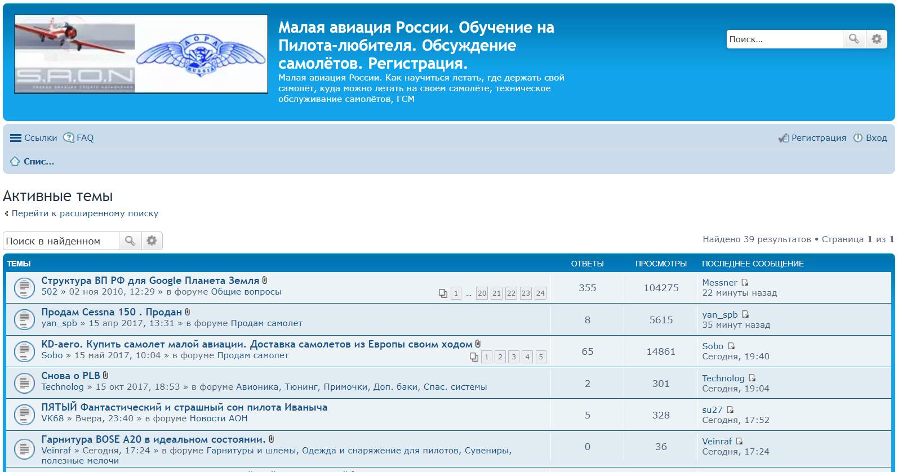This screenshot has height=472, width=898.
Task: Click the S.A.O.N. AOPA logo banner
Action: point(141,54)
